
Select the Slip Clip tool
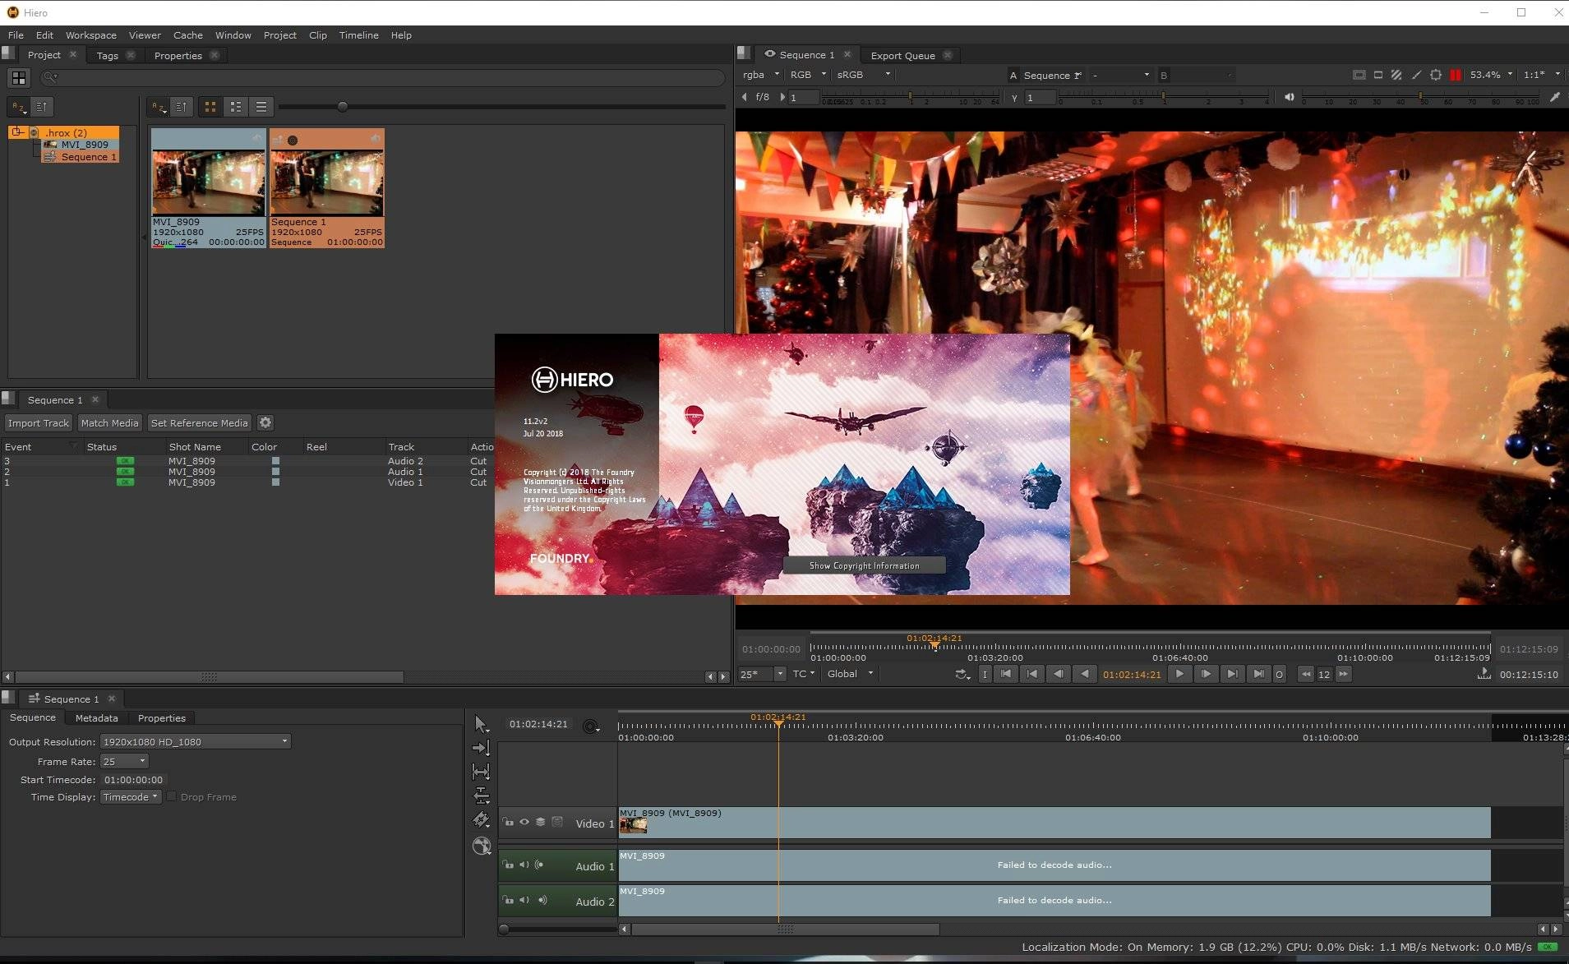tap(481, 772)
